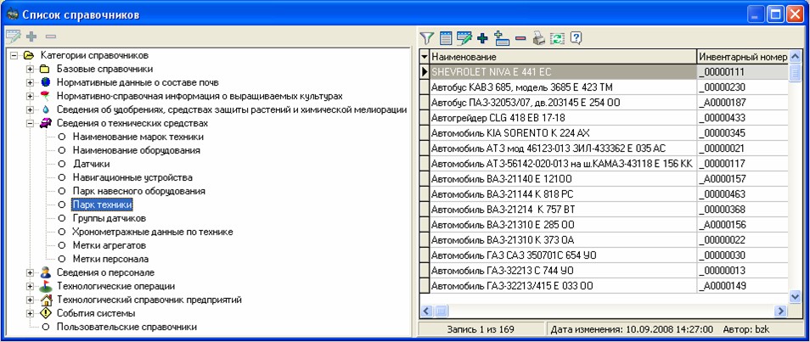Click inventory number _A0000187 cell
The image size is (810, 342).
[x=742, y=103]
